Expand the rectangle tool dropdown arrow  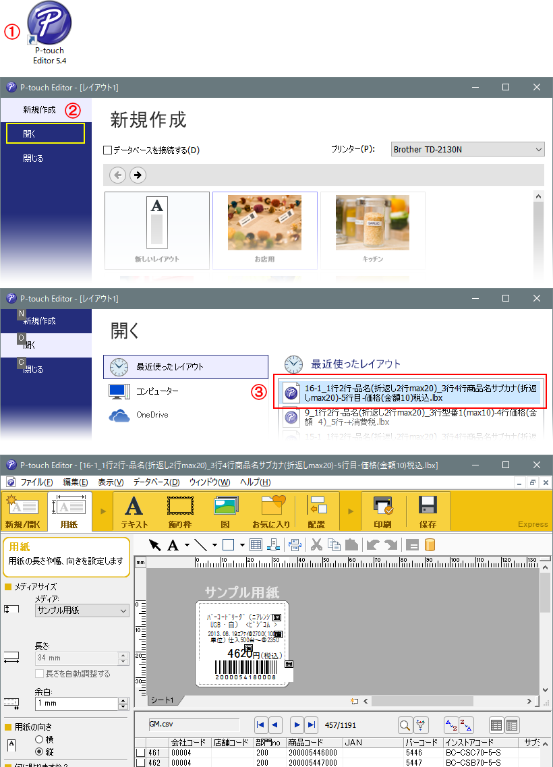pos(242,544)
